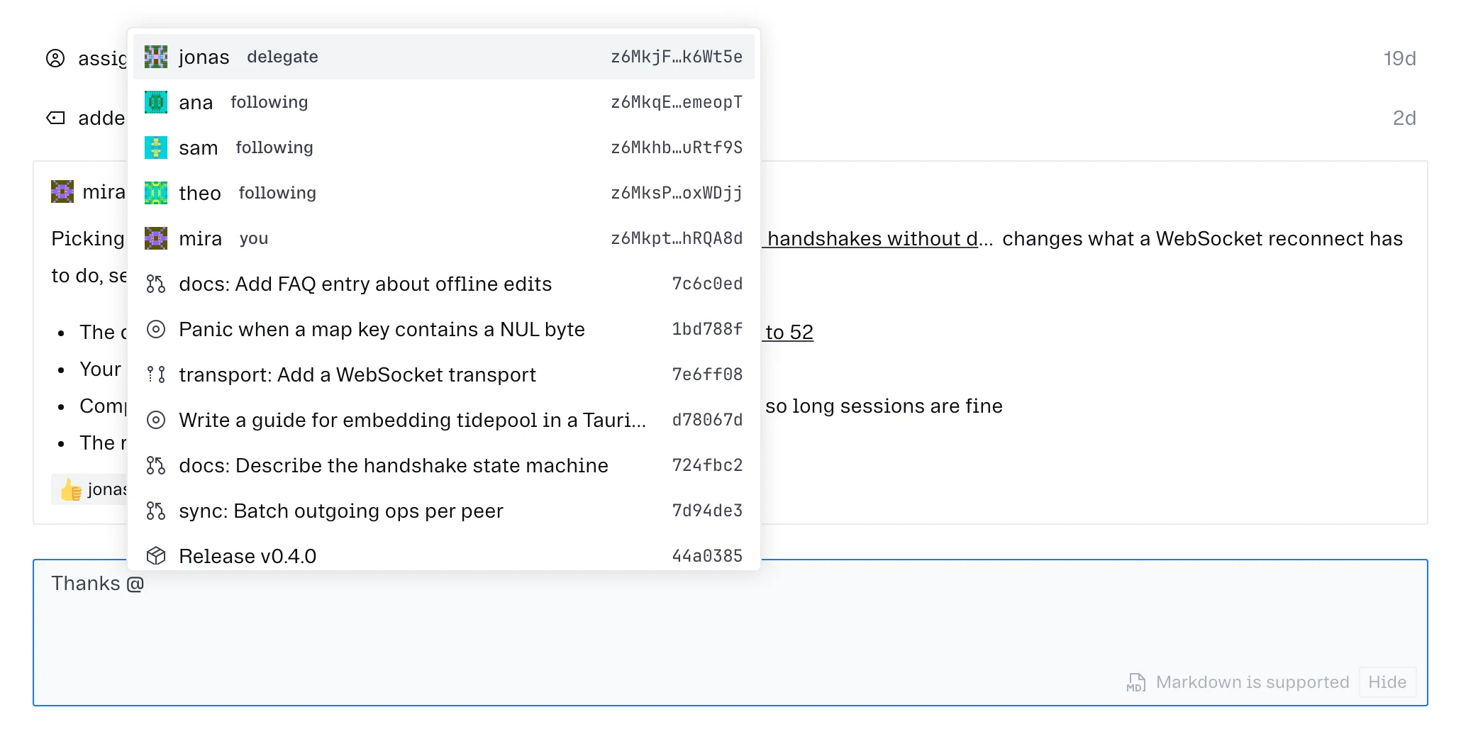Click the Markdown MD file icon
The width and height of the screenshot is (1461, 739).
coord(1136,682)
